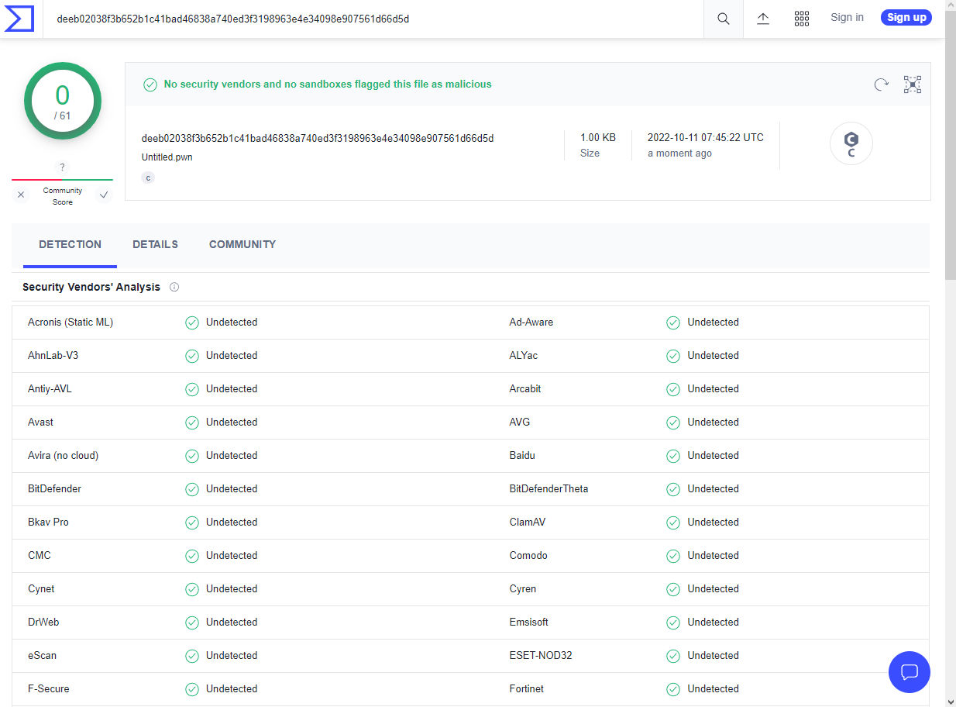Click info icon beside Security Vendors' Analysis

point(174,287)
